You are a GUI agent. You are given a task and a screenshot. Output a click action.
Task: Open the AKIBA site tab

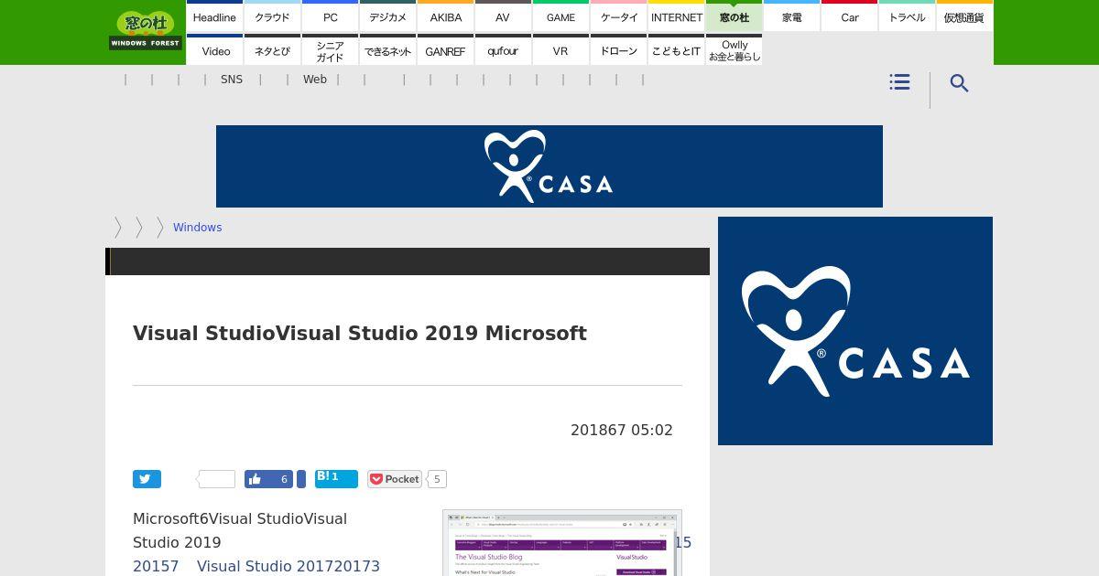(x=445, y=16)
